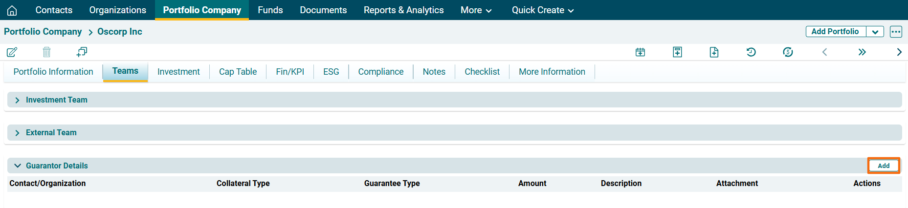Click the edit pencil icon
This screenshot has height=208, width=908.
[12, 52]
